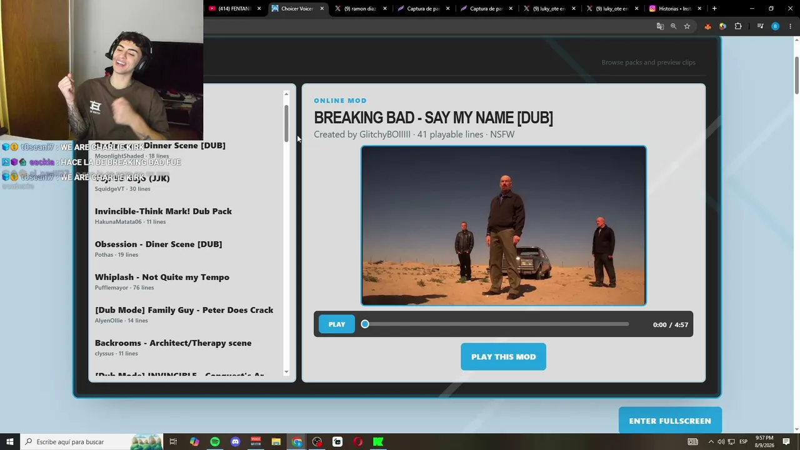Switch to the Chrome taskbar icon
The image size is (800, 450).
(x=297, y=442)
